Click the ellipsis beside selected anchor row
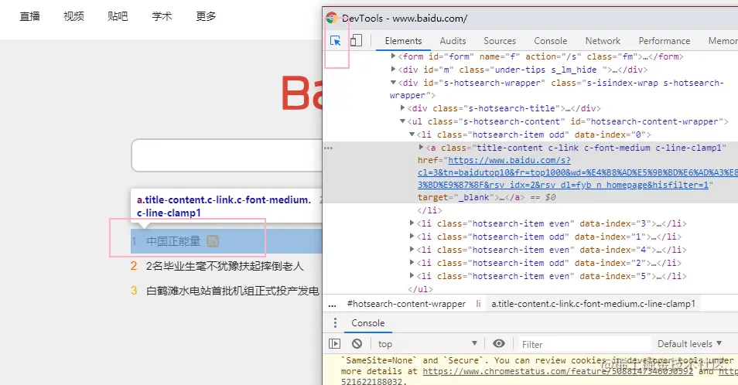This screenshot has height=385, width=738. coord(329,148)
